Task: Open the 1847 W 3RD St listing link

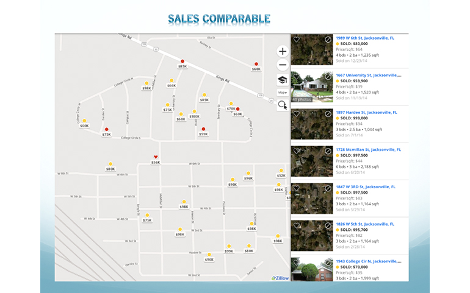Action: click(x=366, y=186)
